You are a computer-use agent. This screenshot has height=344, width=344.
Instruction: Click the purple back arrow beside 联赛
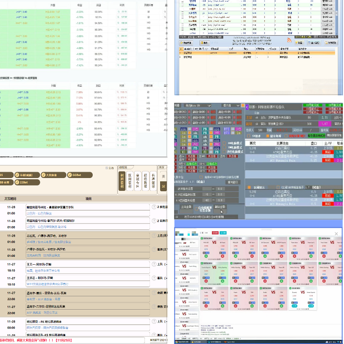(247, 107)
